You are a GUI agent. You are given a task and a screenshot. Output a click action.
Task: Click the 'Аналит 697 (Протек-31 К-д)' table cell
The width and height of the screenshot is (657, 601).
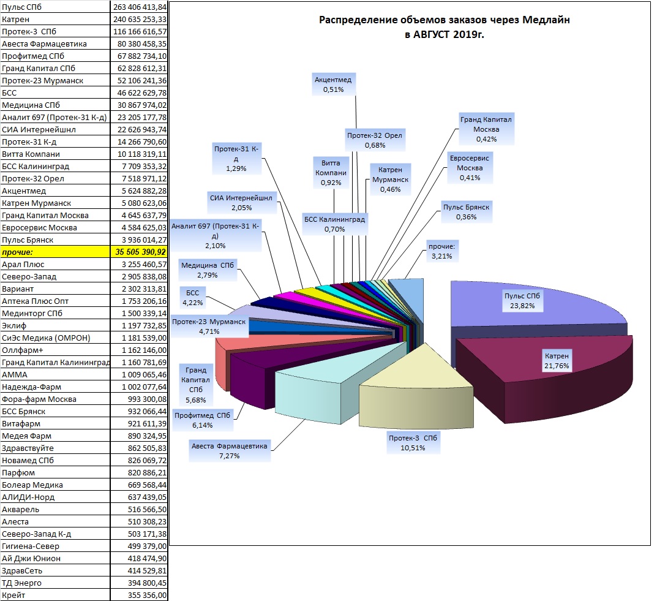[55, 117]
